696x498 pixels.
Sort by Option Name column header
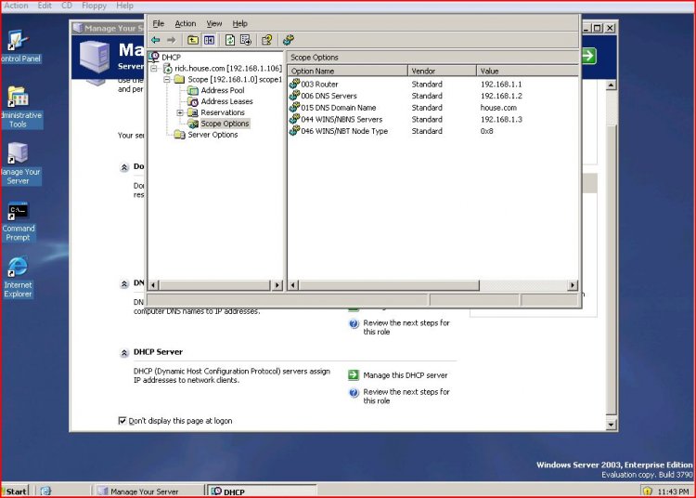(348, 72)
